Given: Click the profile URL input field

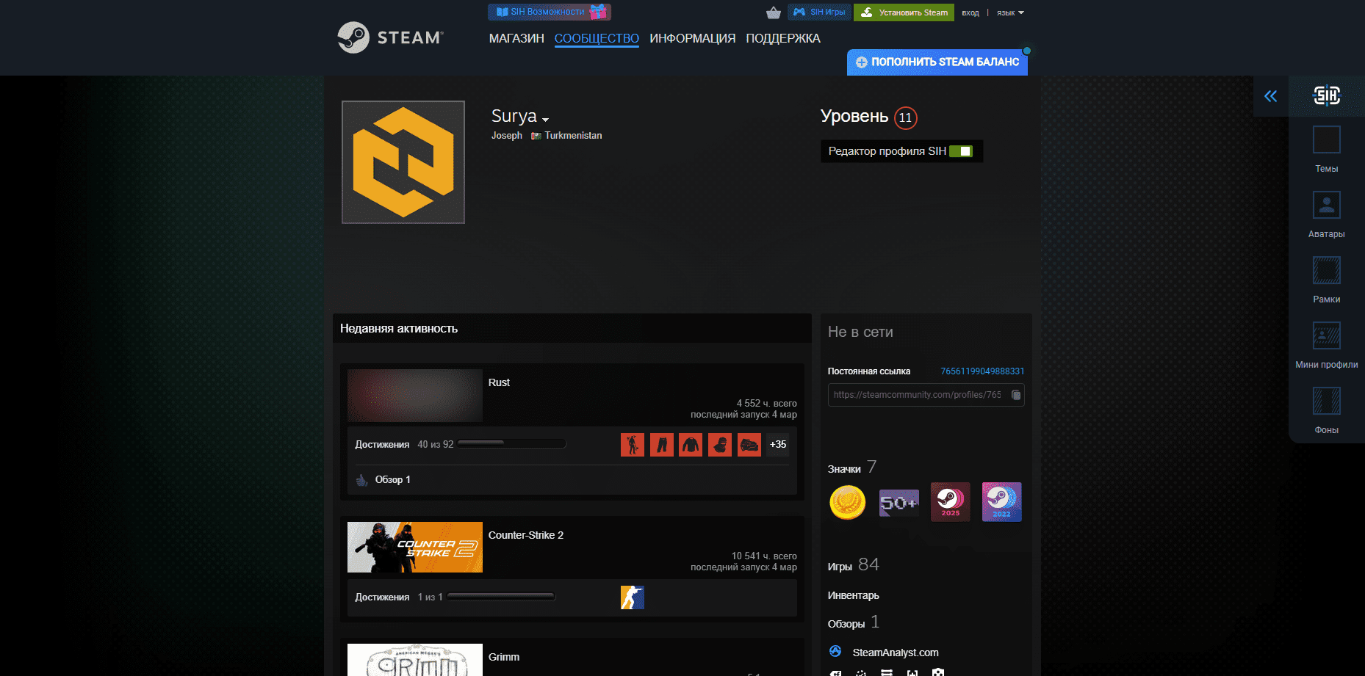Looking at the screenshot, I should pyautogui.click(x=918, y=395).
